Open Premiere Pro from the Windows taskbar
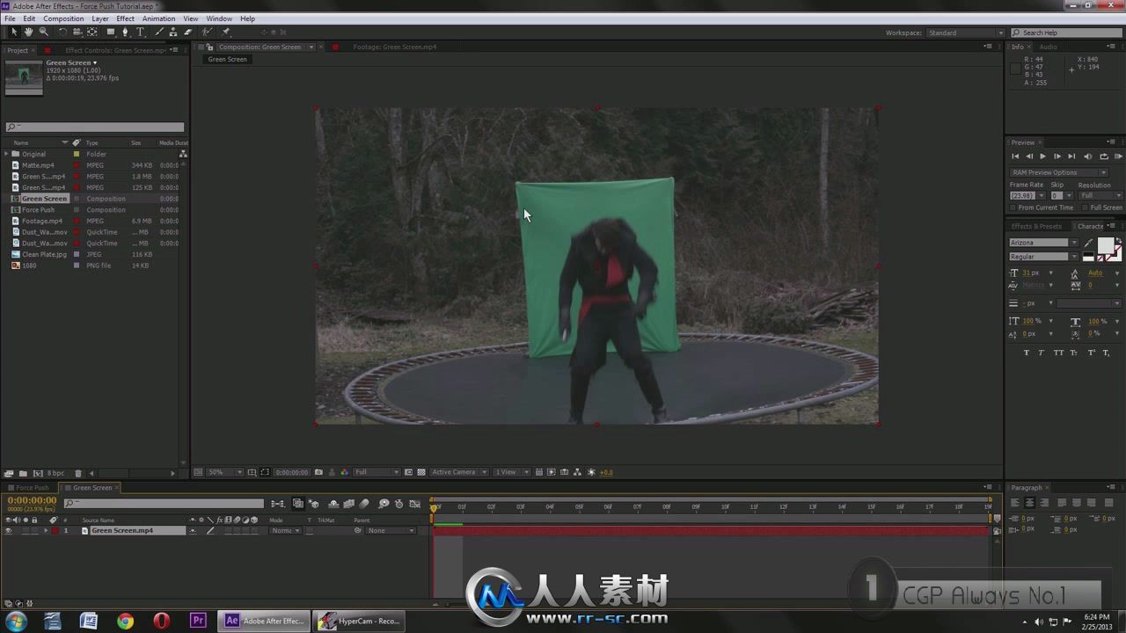The image size is (1126, 633). tap(198, 621)
